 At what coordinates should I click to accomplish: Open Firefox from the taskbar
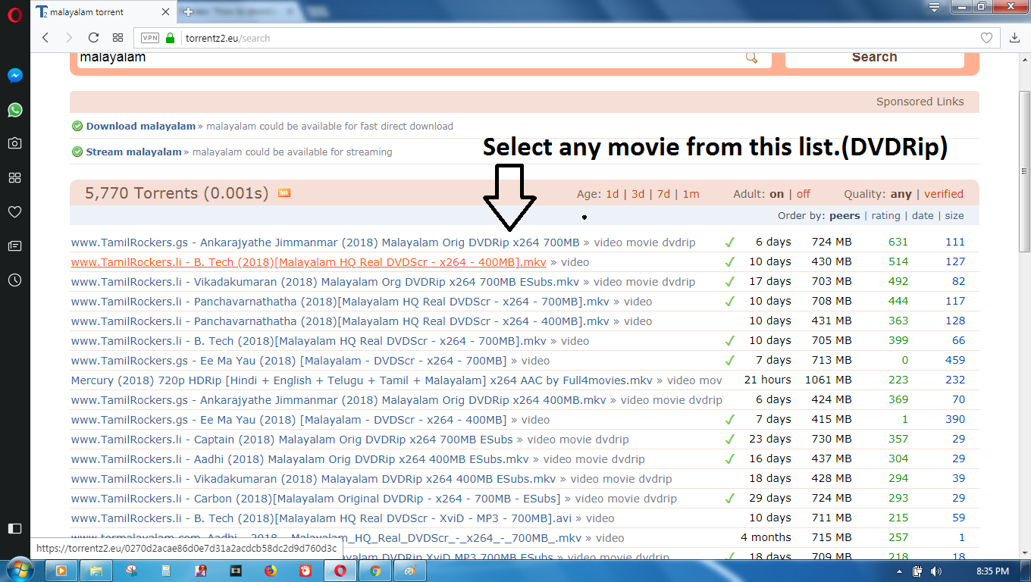click(271, 571)
